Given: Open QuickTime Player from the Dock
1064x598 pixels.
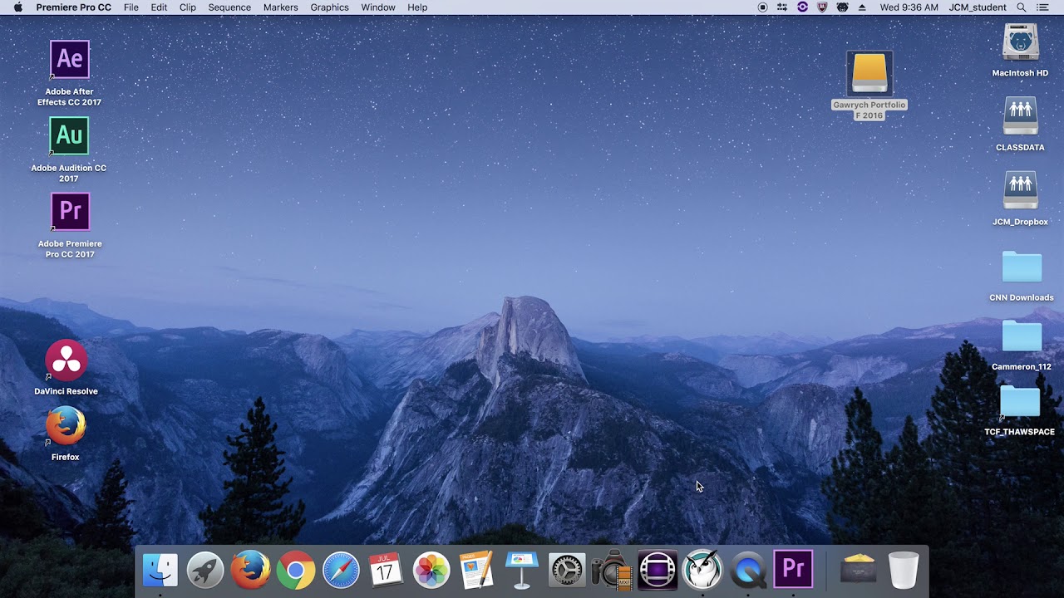Looking at the screenshot, I should tap(748, 570).
